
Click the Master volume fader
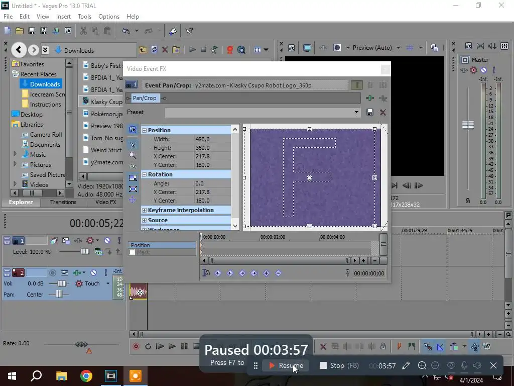(468, 125)
